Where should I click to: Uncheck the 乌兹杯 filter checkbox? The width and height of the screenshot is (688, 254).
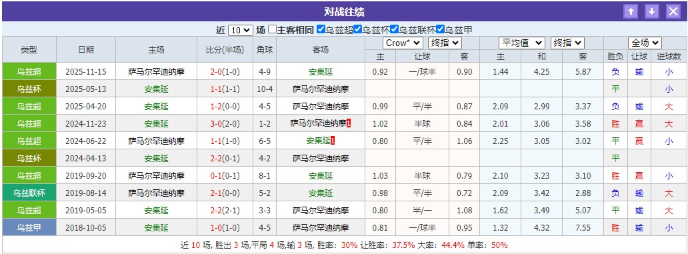pyautogui.click(x=357, y=29)
